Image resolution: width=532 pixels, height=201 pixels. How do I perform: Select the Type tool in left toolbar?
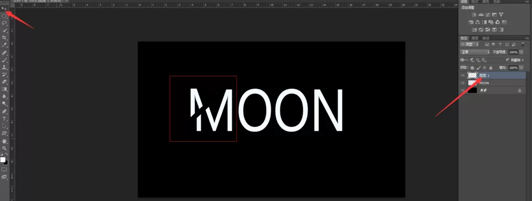coord(4,119)
